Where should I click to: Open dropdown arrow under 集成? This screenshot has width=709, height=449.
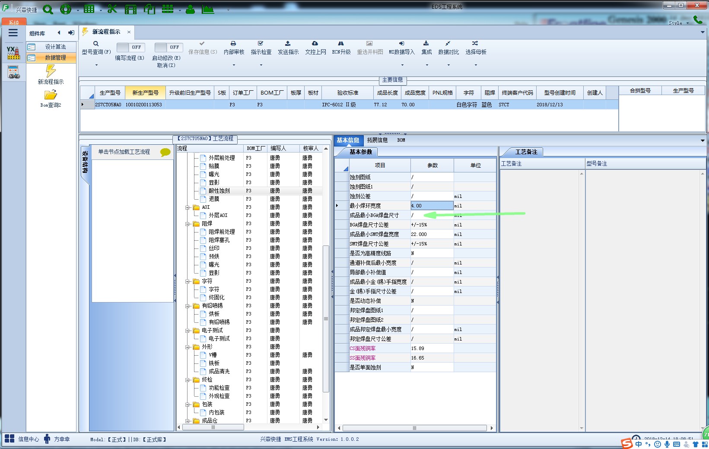[x=427, y=65]
